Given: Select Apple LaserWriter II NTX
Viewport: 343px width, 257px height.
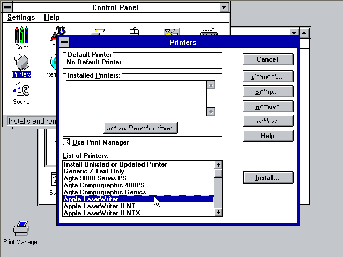Looking at the screenshot, I should tap(138, 213).
